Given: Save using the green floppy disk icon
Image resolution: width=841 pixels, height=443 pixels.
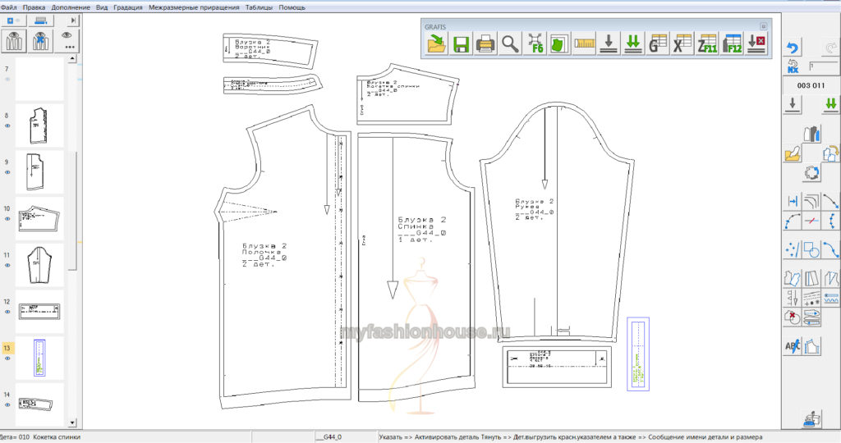Looking at the screenshot, I should click(x=461, y=44).
